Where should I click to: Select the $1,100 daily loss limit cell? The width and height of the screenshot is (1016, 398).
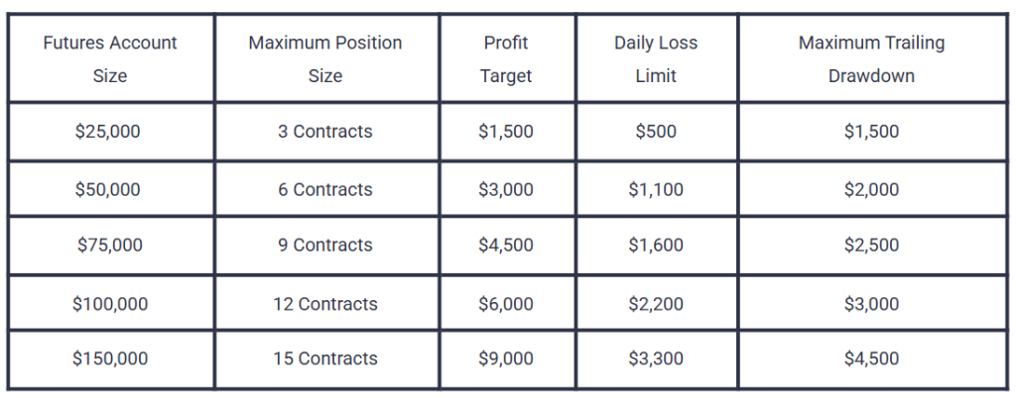(x=656, y=189)
